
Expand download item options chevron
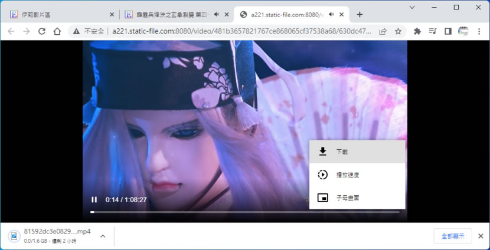103,236
